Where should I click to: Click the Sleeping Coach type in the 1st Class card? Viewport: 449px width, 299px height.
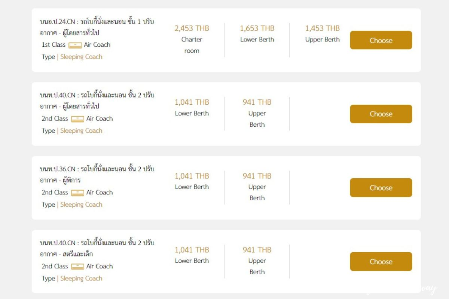pos(81,57)
